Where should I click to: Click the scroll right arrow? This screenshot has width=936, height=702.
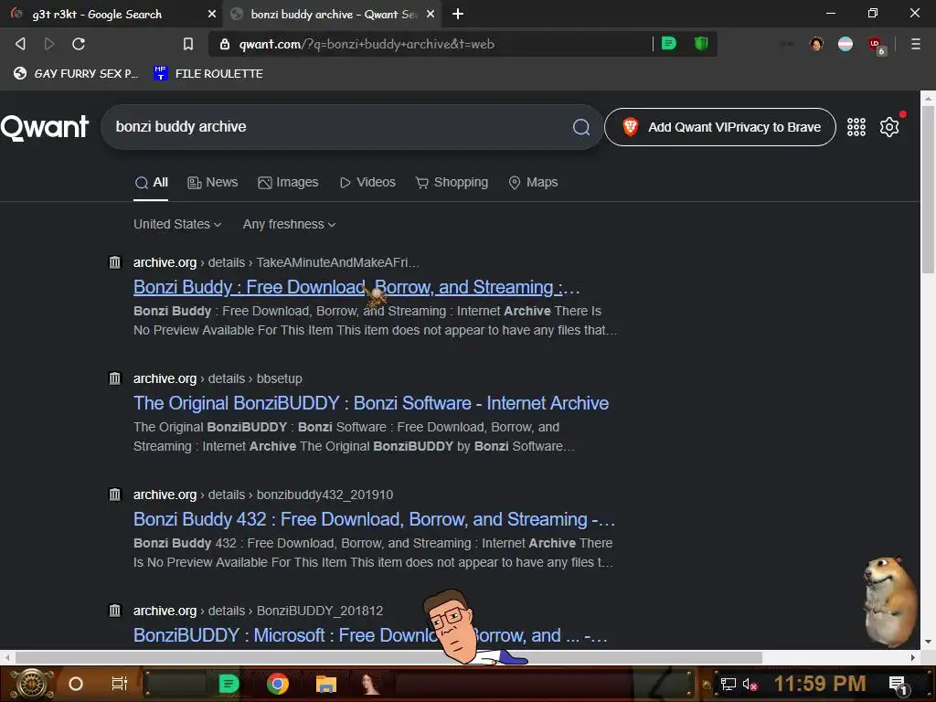click(913, 657)
